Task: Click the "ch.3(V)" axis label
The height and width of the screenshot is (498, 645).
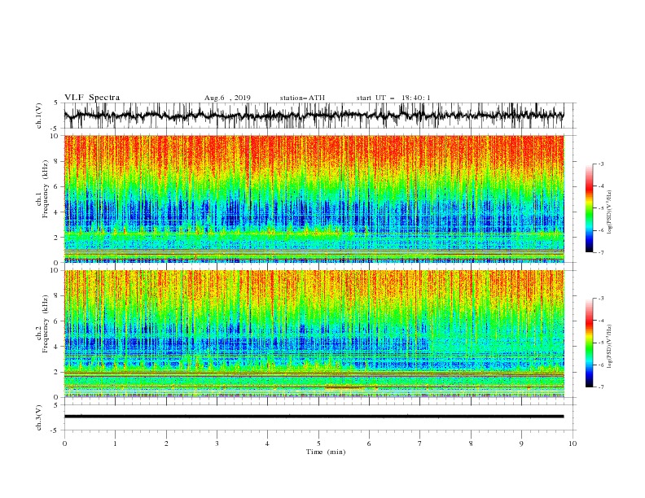Action: tap(39, 417)
